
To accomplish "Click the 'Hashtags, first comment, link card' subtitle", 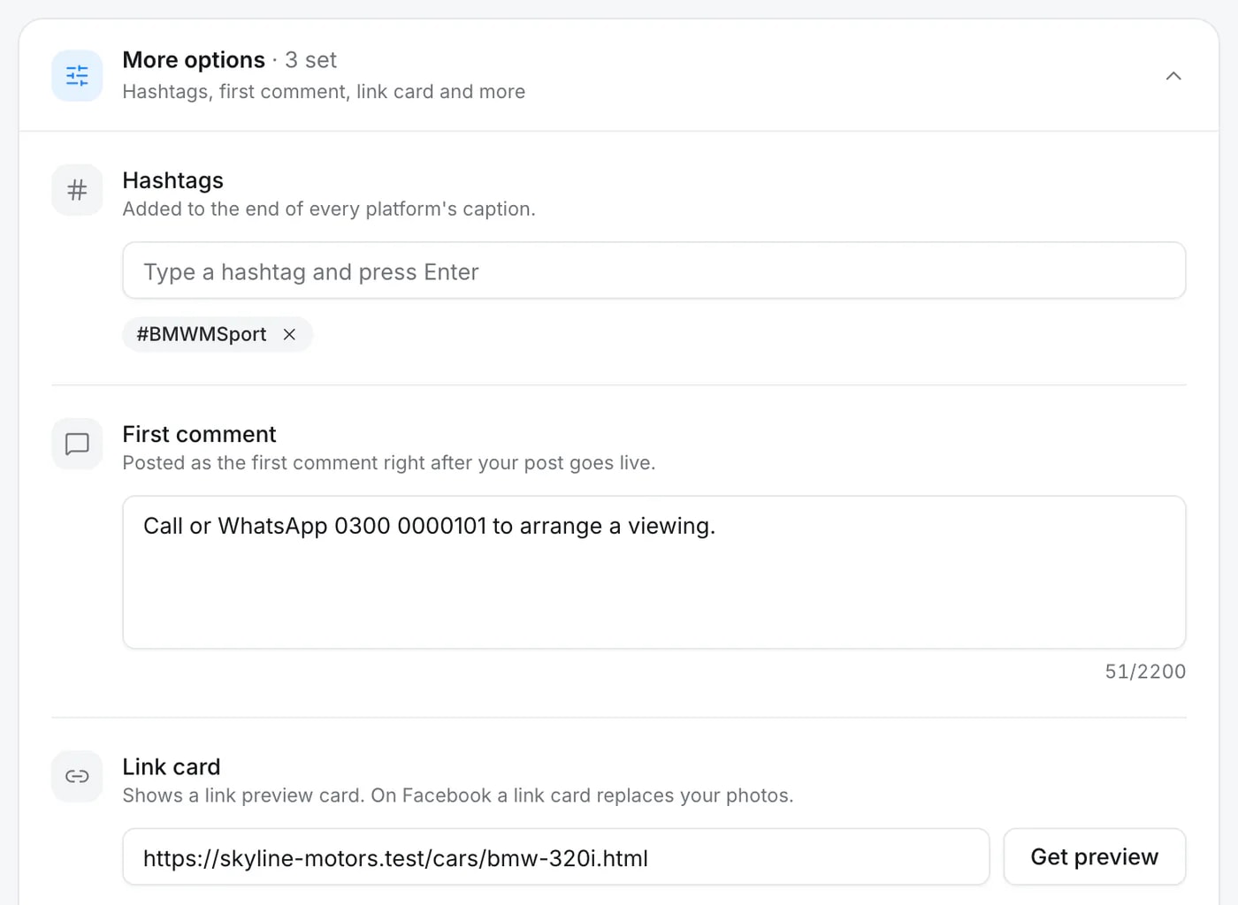I will (324, 92).
